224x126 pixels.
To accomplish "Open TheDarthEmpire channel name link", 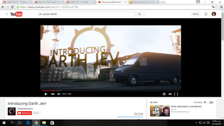I will [25, 109].
